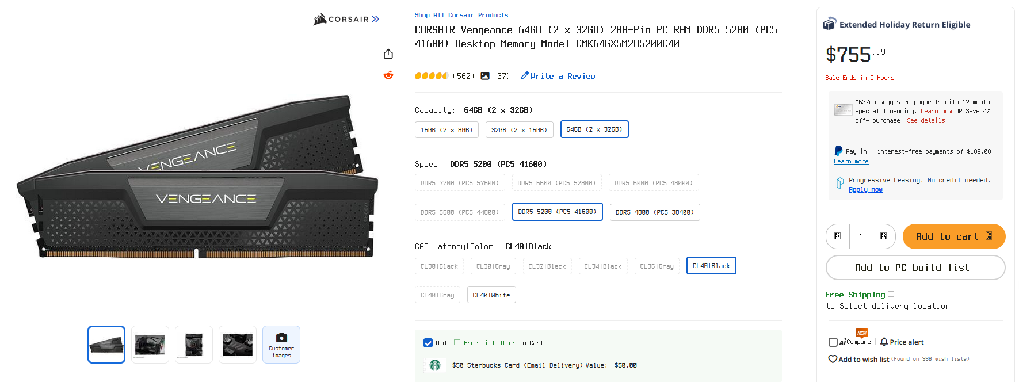
Task: Click Extended Holiday Return box icon
Action: 829,24
